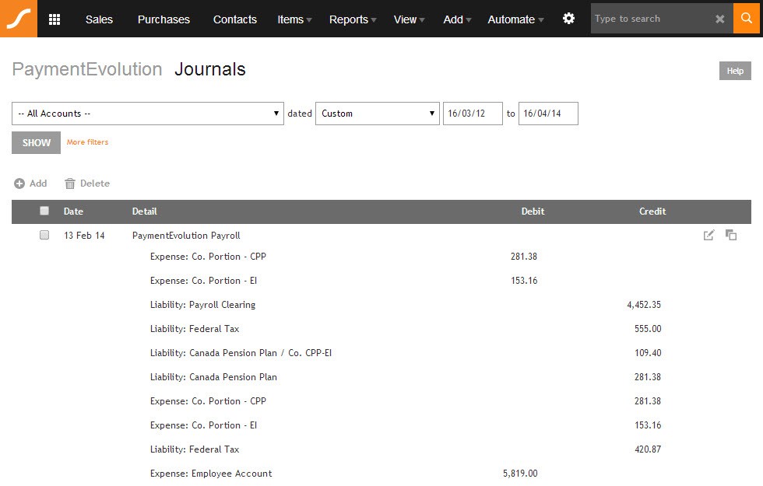Click the Liability: Payroll Clearing line
This screenshot has height=486, width=763.
203,305
